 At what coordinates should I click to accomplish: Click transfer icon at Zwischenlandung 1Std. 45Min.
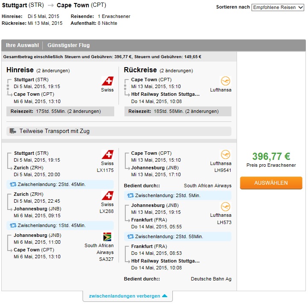click(x=13, y=225)
